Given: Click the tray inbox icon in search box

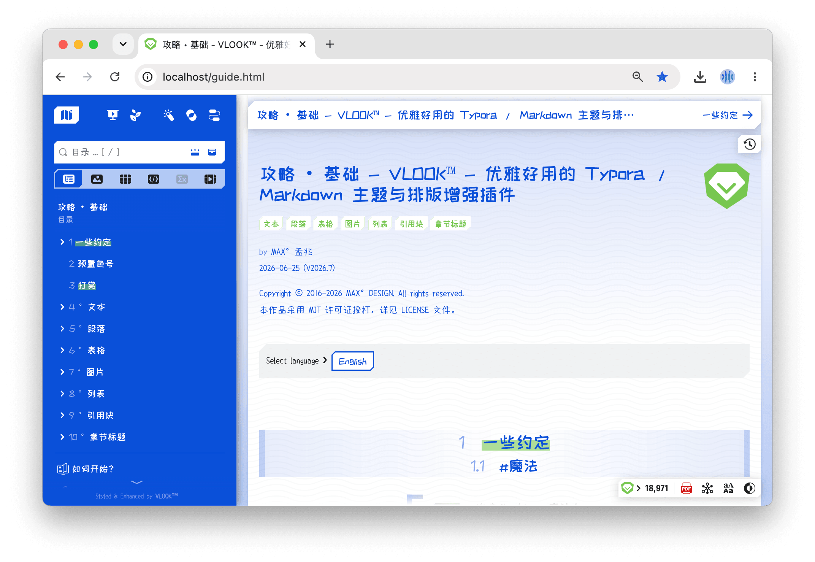Looking at the screenshot, I should [x=212, y=152].
